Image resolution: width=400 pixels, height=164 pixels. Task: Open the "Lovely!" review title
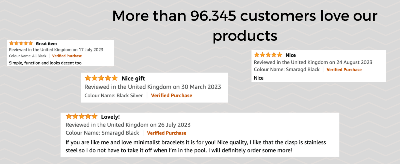click(110, 117)
